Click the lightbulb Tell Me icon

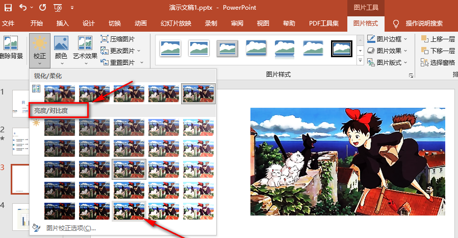pos(396,23)
